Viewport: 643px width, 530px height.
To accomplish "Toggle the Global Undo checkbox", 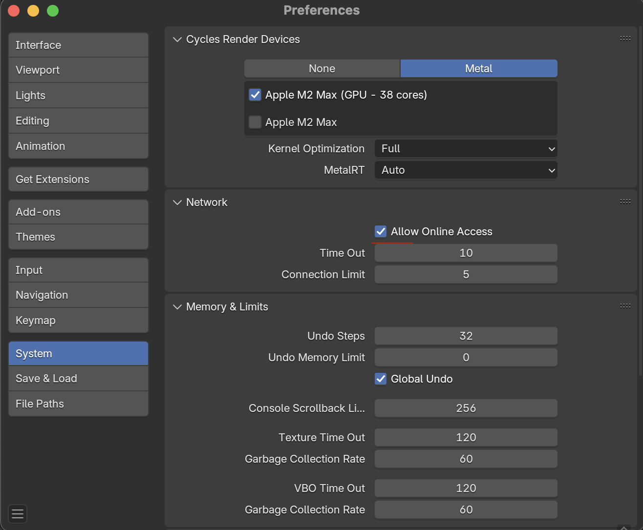I will pyautogui.click(x=381, y=379).
